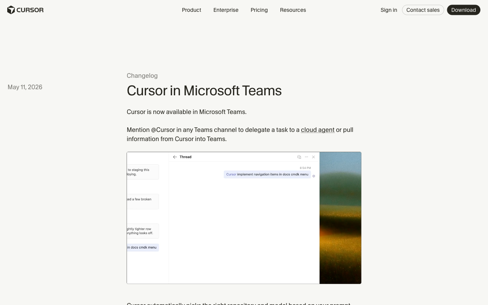Click the sent status icon beside message
488x305 pixels.
pos(314,176)
